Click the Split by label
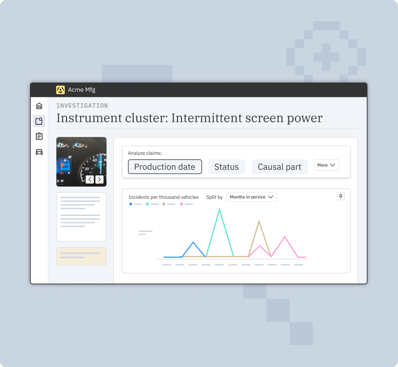The width and height of the screenshot is (398, 367). (214, 197)
